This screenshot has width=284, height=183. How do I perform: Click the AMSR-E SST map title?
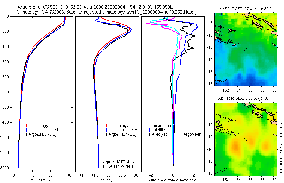click(x=245, y=9)
